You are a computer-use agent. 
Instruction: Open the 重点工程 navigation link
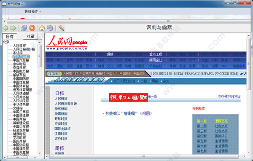click(x=156, y=54)
